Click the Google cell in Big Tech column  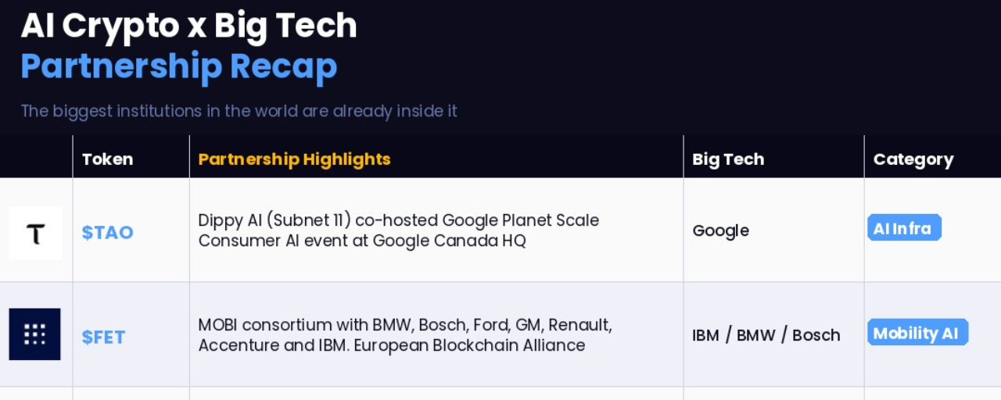click(720, 231)
